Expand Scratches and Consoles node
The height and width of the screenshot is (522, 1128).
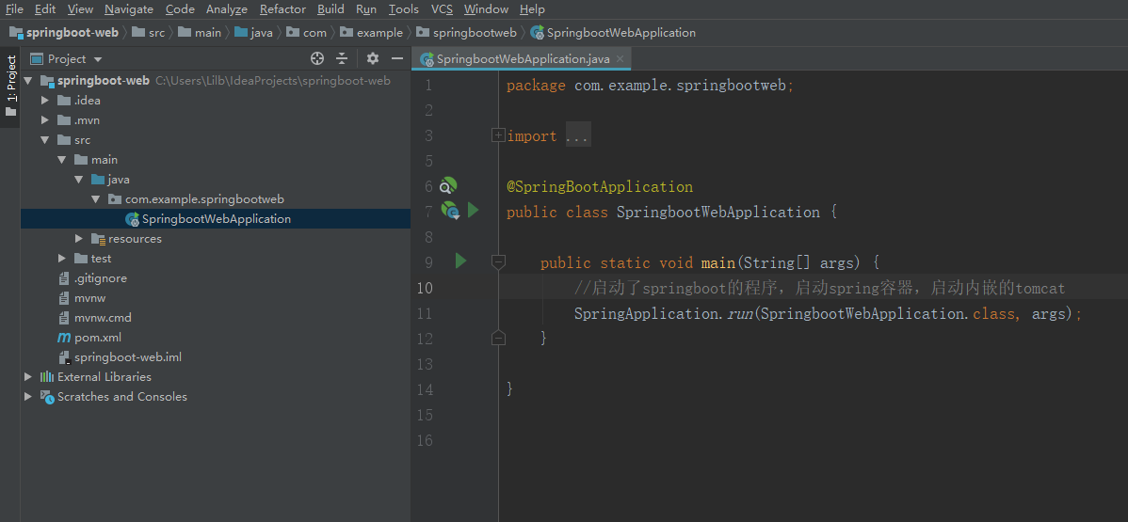point(29,397)
